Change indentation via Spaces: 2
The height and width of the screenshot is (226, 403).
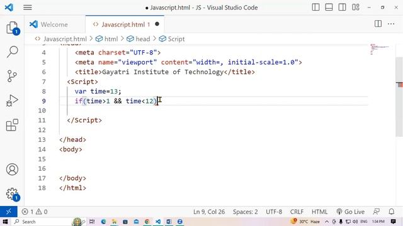click(x=245, y=212)
